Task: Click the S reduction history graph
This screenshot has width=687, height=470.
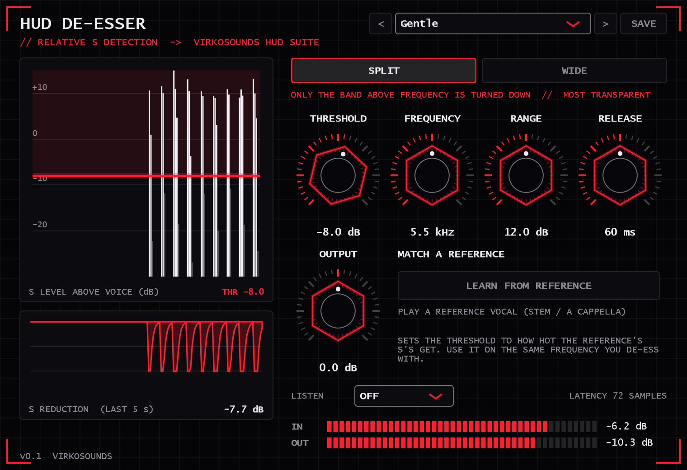Action: (146, 347)
